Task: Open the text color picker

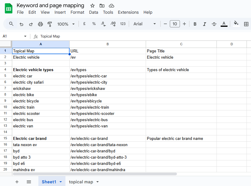Action: click(224, 24)
